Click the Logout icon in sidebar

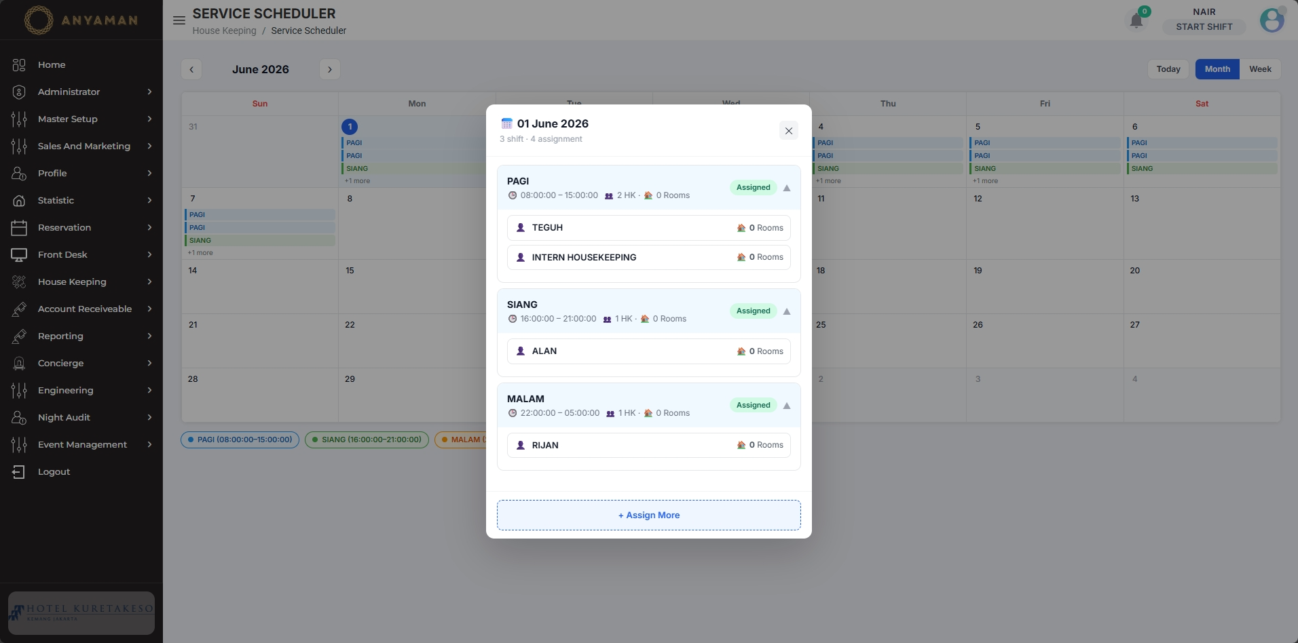(19, 471)
